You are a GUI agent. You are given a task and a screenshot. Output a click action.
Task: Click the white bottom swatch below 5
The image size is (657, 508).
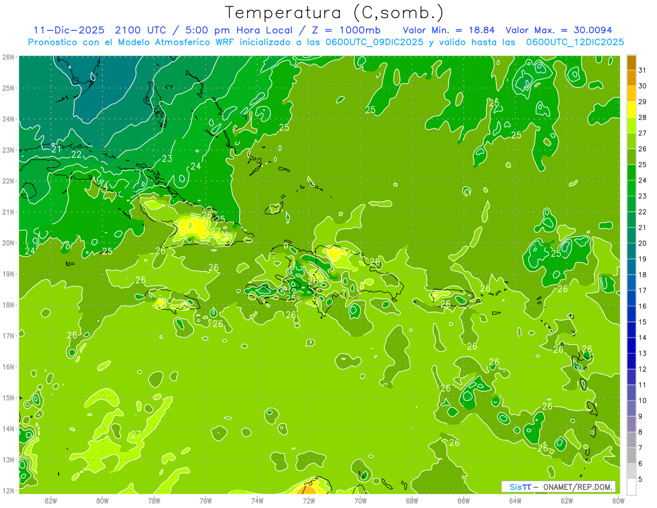click(631, 487)
